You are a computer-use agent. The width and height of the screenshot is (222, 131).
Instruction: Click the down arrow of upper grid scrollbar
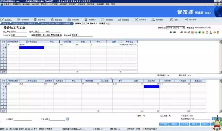[220, 72]
